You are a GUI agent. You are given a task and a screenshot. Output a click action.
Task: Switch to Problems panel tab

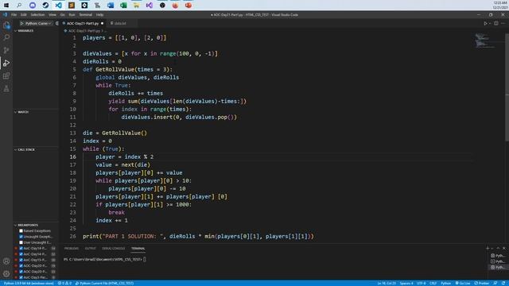pyautogui.click(x=72, y=249)
